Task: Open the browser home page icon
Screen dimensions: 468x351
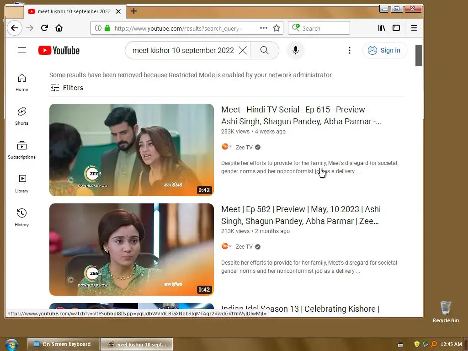Action: [x=59, y=28]
